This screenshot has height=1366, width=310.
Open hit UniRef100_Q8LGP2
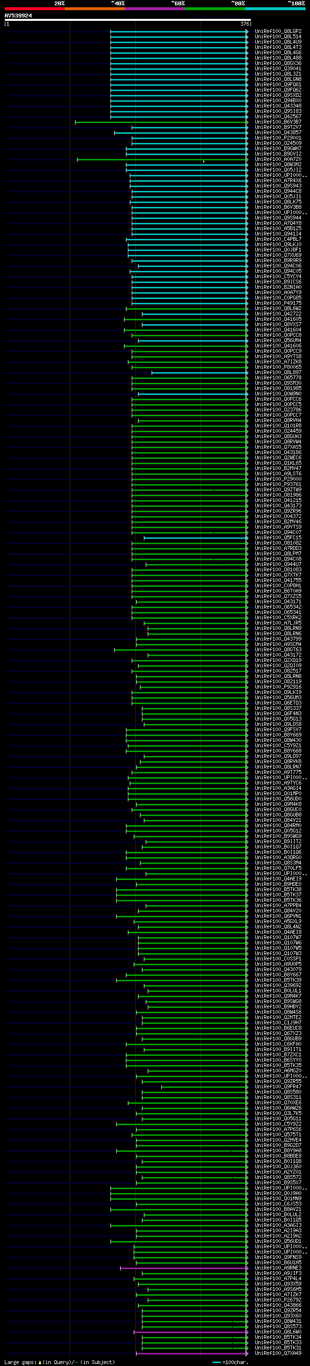[x=278, y=31]
